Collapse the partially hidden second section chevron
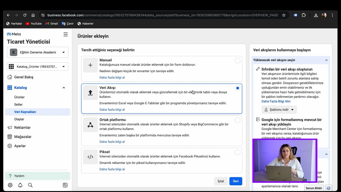Image resolution: width=341 pixels, height=192 pixels. tap(326, 154)
